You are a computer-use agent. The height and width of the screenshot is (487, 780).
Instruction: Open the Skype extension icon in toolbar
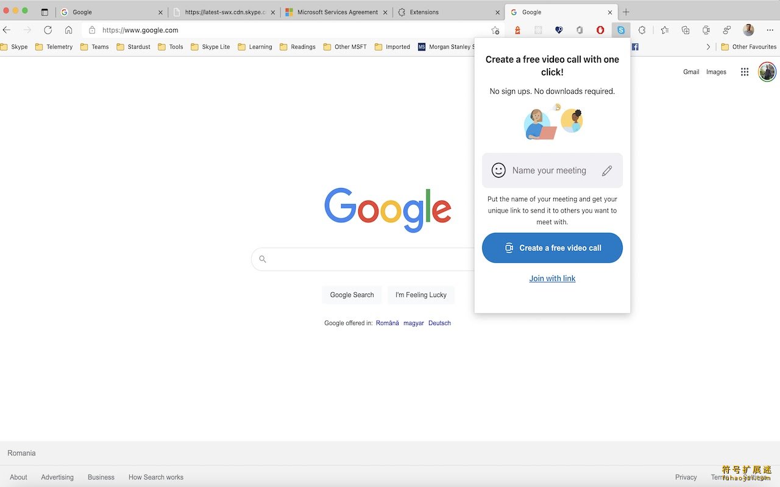pos(620,30)
